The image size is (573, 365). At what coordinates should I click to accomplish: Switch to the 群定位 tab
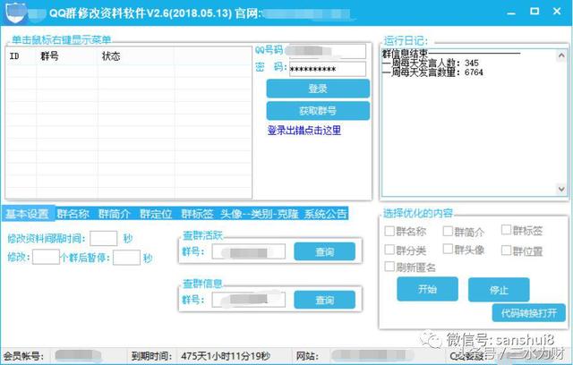pos(156,214)
